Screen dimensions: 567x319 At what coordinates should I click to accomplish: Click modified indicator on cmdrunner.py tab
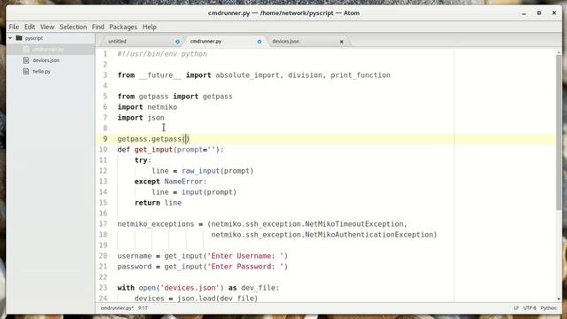click(260, 42)
